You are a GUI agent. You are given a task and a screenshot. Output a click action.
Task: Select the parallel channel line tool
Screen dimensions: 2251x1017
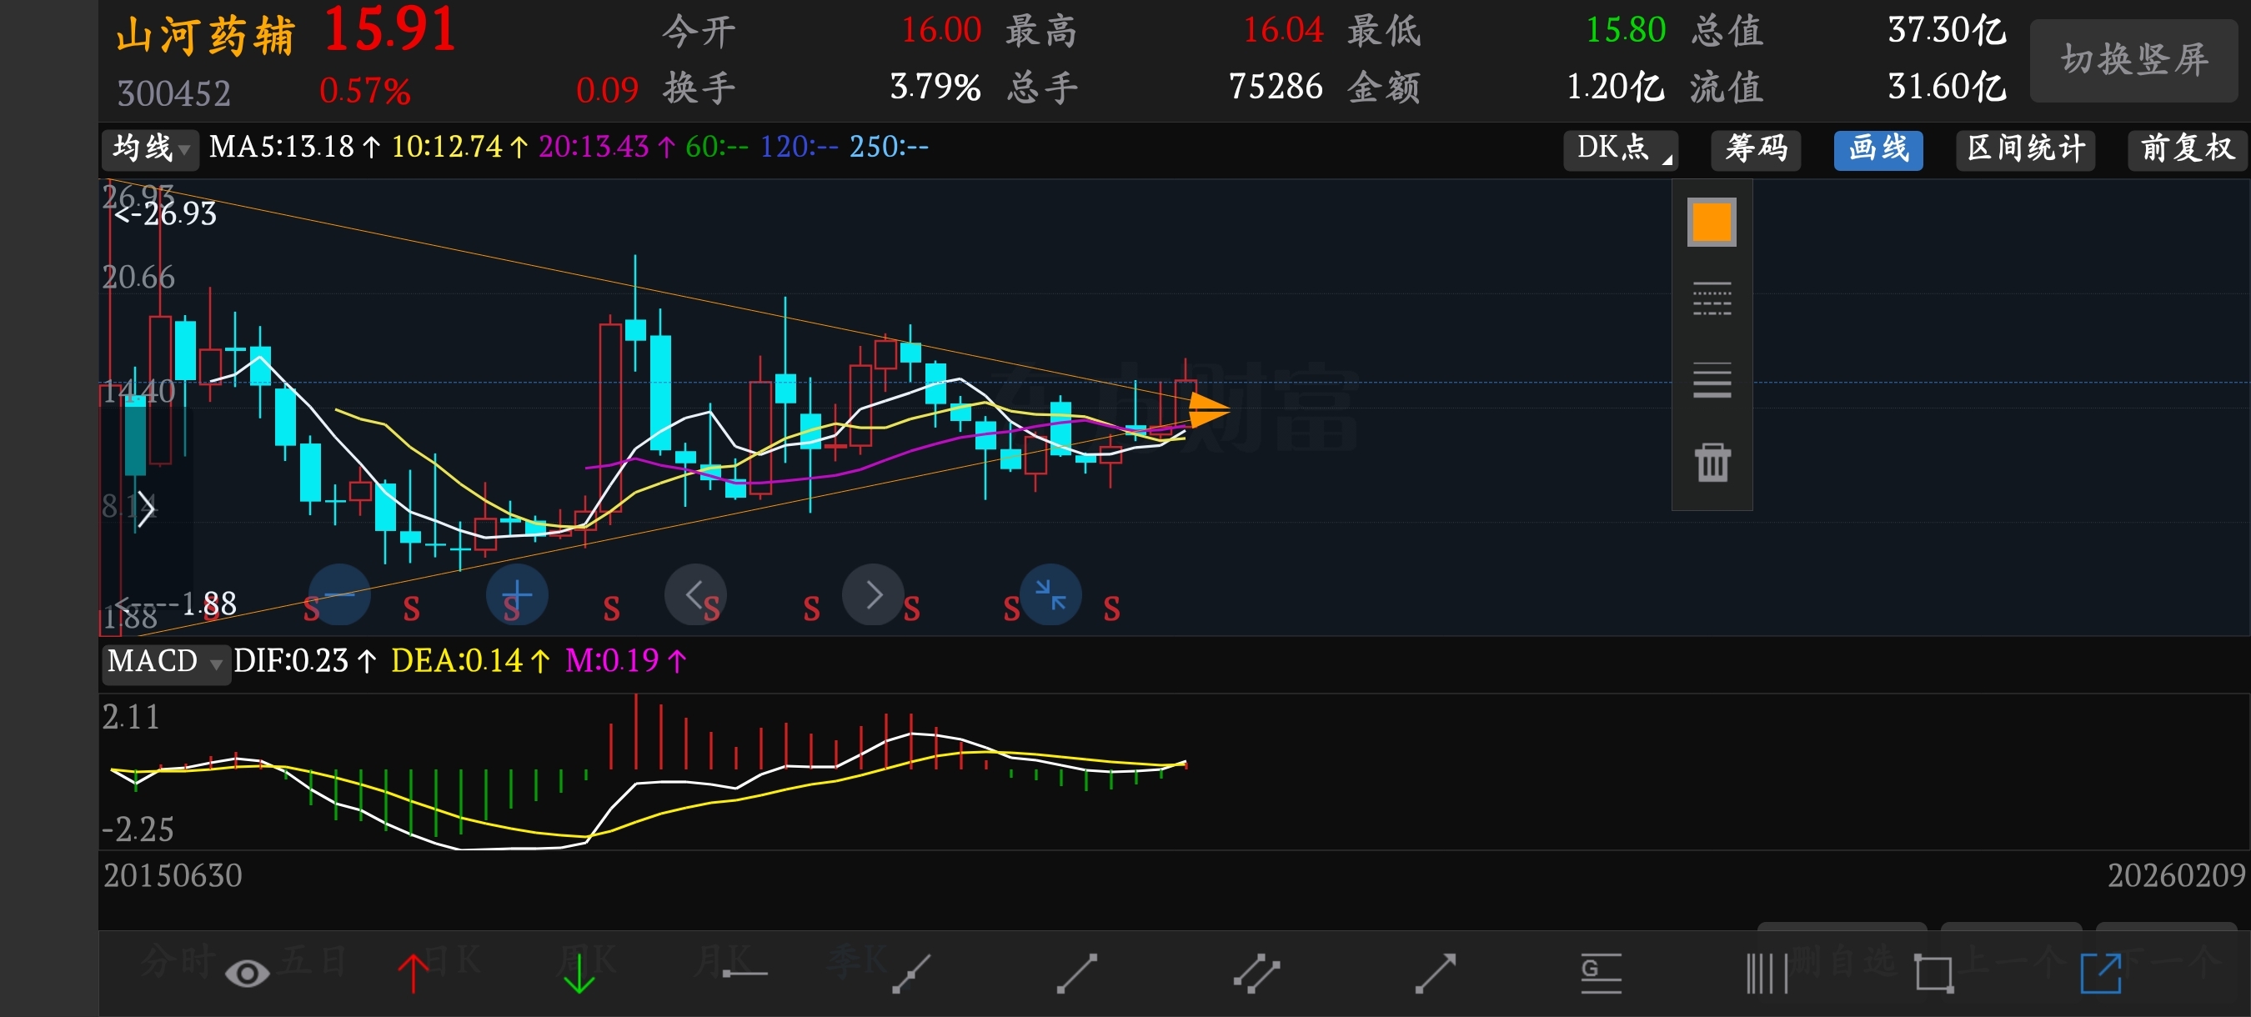1256,974
